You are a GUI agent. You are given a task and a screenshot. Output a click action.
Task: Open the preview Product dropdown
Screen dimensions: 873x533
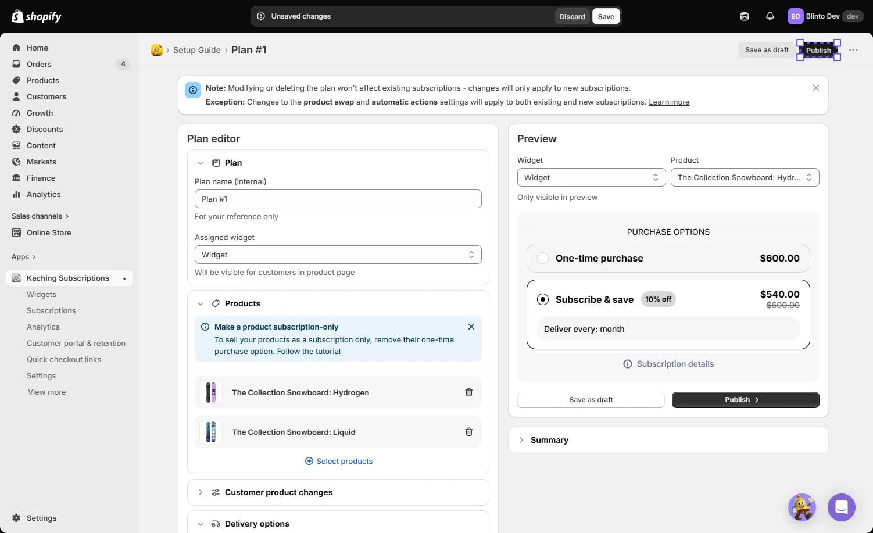click(745, 177)
